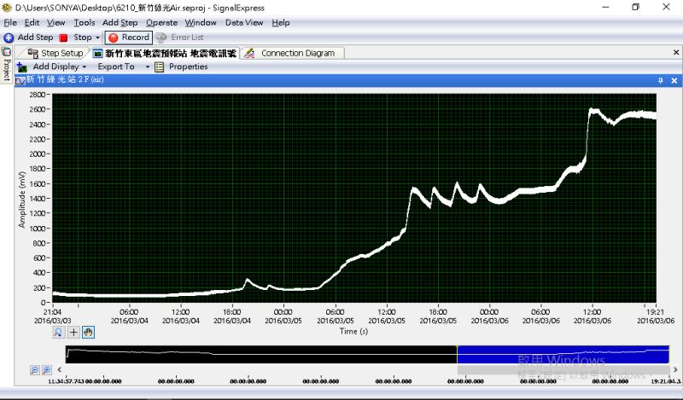
Task: Click the 2800 amplitude axis maximum label
Action: coord(37,95)
